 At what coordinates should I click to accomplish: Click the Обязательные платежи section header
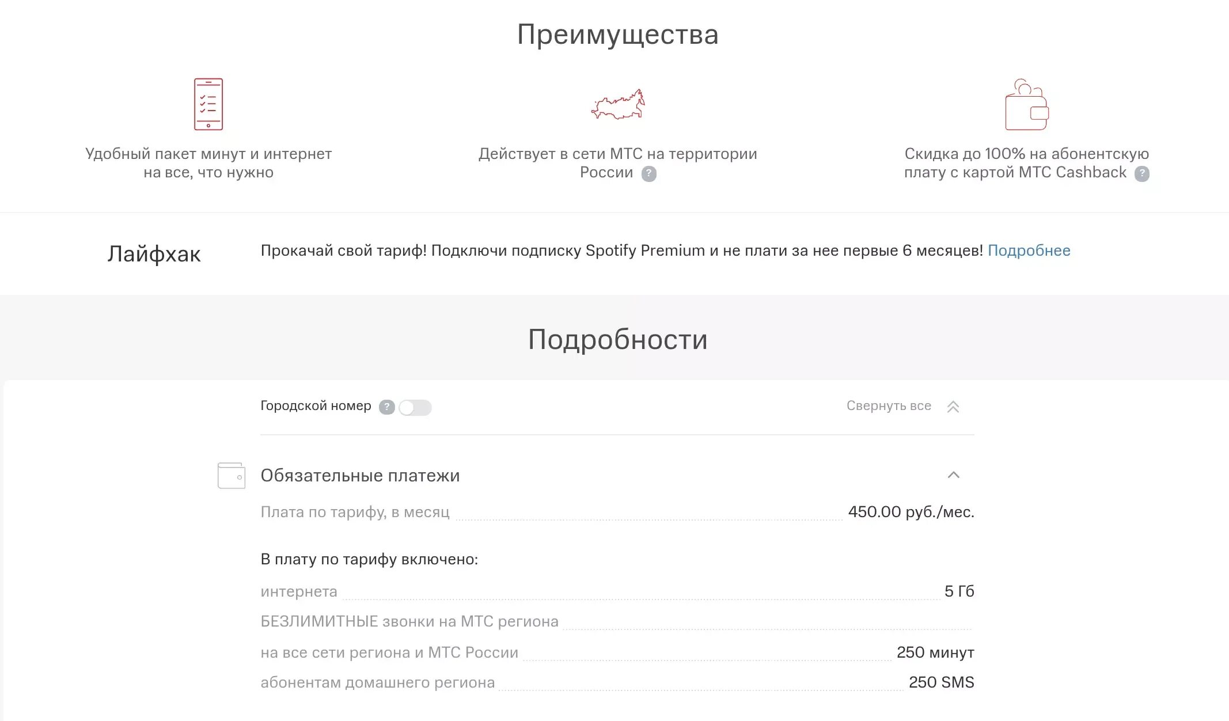(360, 476)
